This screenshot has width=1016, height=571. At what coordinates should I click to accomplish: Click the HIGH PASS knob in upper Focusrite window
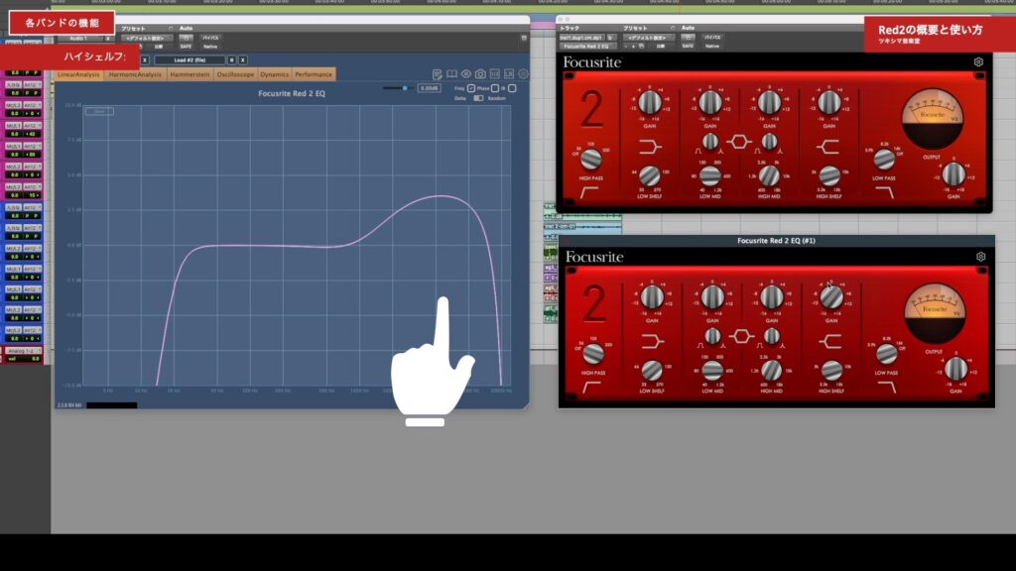pyautogui.click(x=591, y=159)
